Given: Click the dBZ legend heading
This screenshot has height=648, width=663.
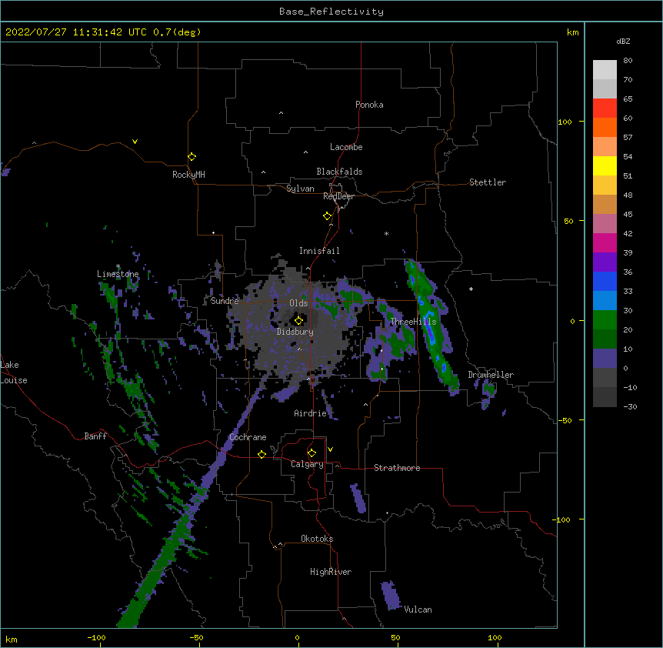Looking at the screenshot, I should [623, 41].
